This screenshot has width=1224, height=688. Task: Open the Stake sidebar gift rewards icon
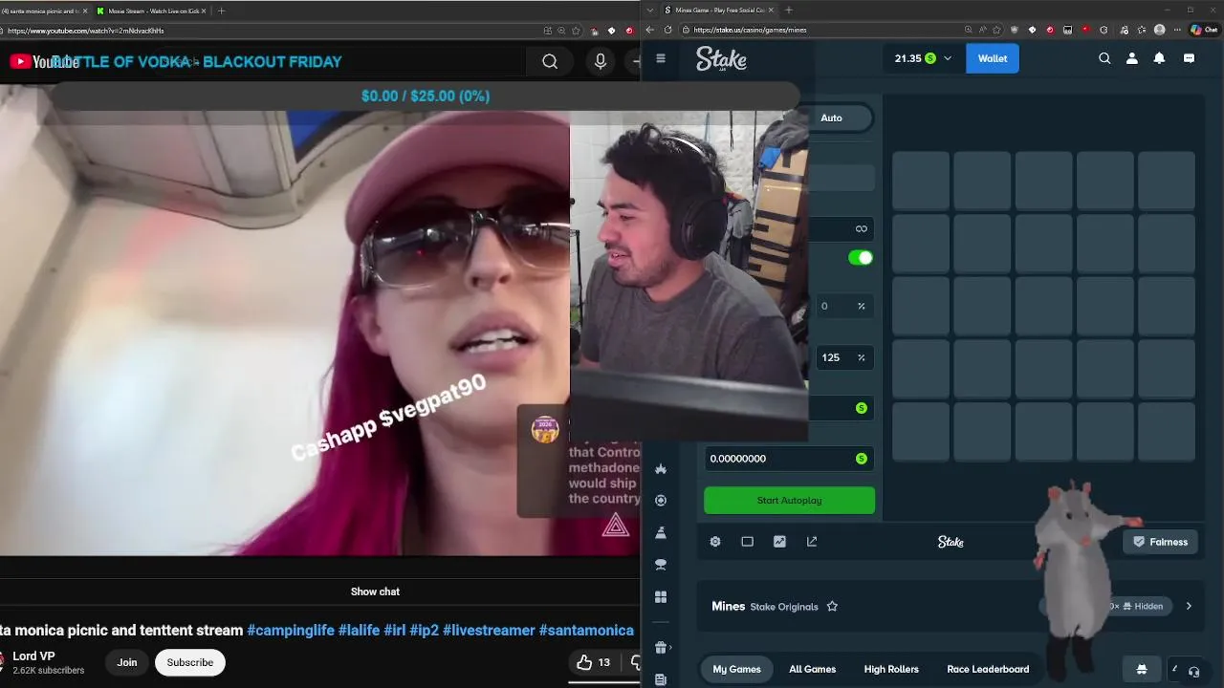point(661,648)
